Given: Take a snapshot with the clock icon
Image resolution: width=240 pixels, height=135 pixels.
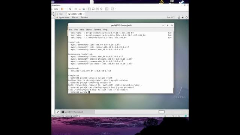Looking at the screenshot, I should point(76,9).
